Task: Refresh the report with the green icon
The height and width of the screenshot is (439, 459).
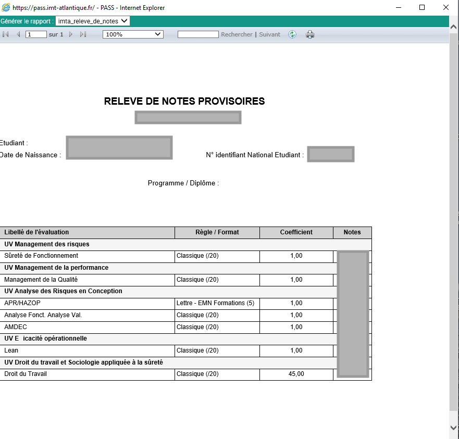Action: point(292,34)
